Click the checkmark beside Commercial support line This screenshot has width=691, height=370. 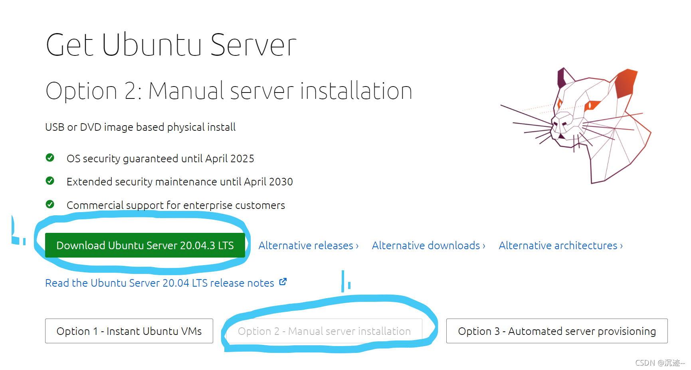pyautogui.click(x=50, y=205)
